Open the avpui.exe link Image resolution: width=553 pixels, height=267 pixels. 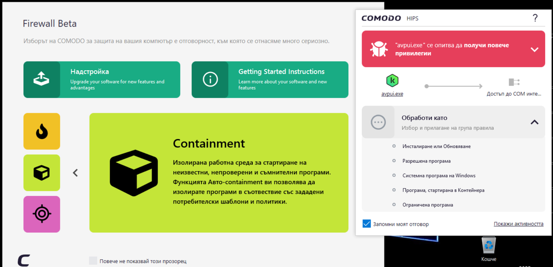(392, 94)
